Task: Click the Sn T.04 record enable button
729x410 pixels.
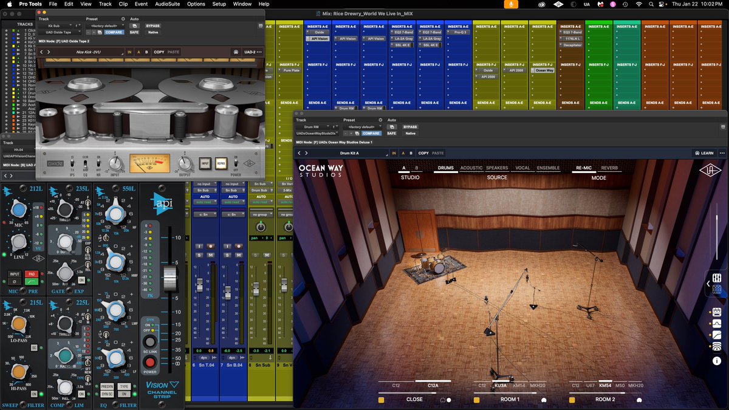Action: (x=210, y=246)
